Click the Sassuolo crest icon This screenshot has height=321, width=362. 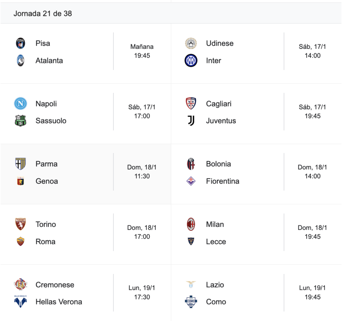pos(21,121)
